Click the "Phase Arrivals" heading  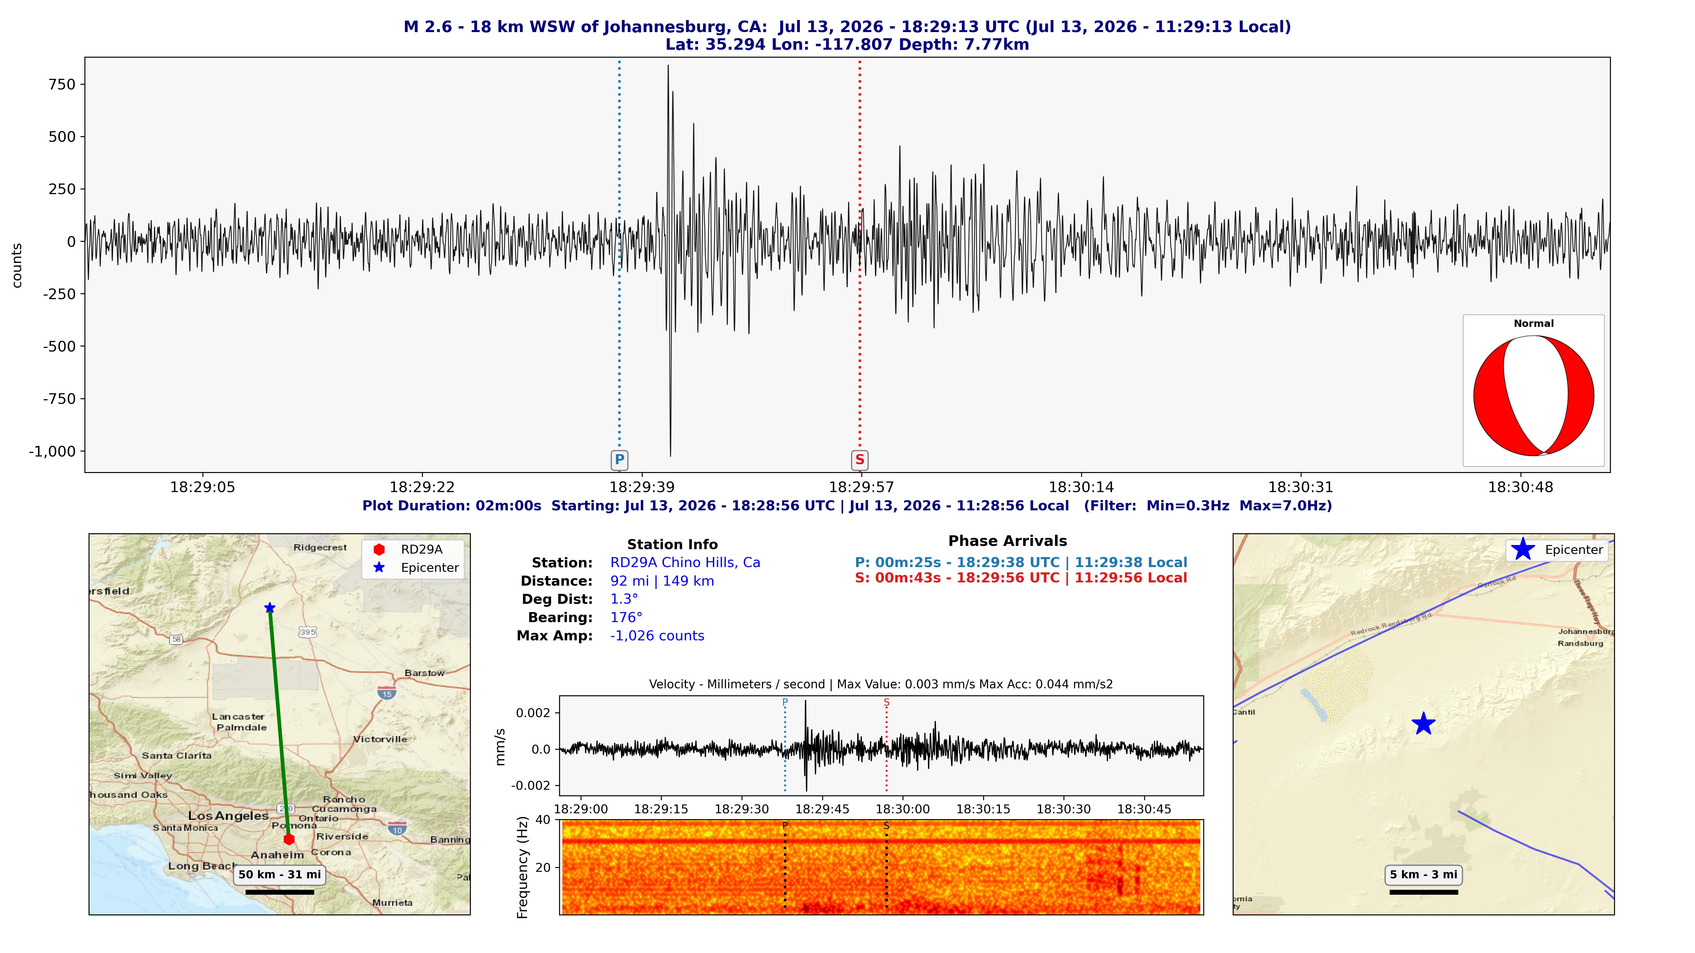point(1007,541)
